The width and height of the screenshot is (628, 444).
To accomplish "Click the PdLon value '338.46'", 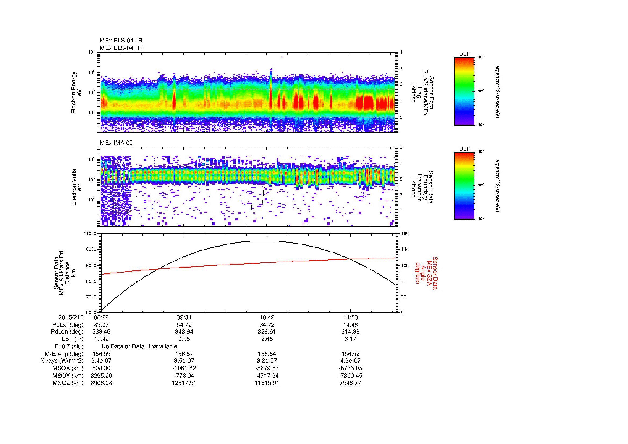I will click(x=101, y=332).
